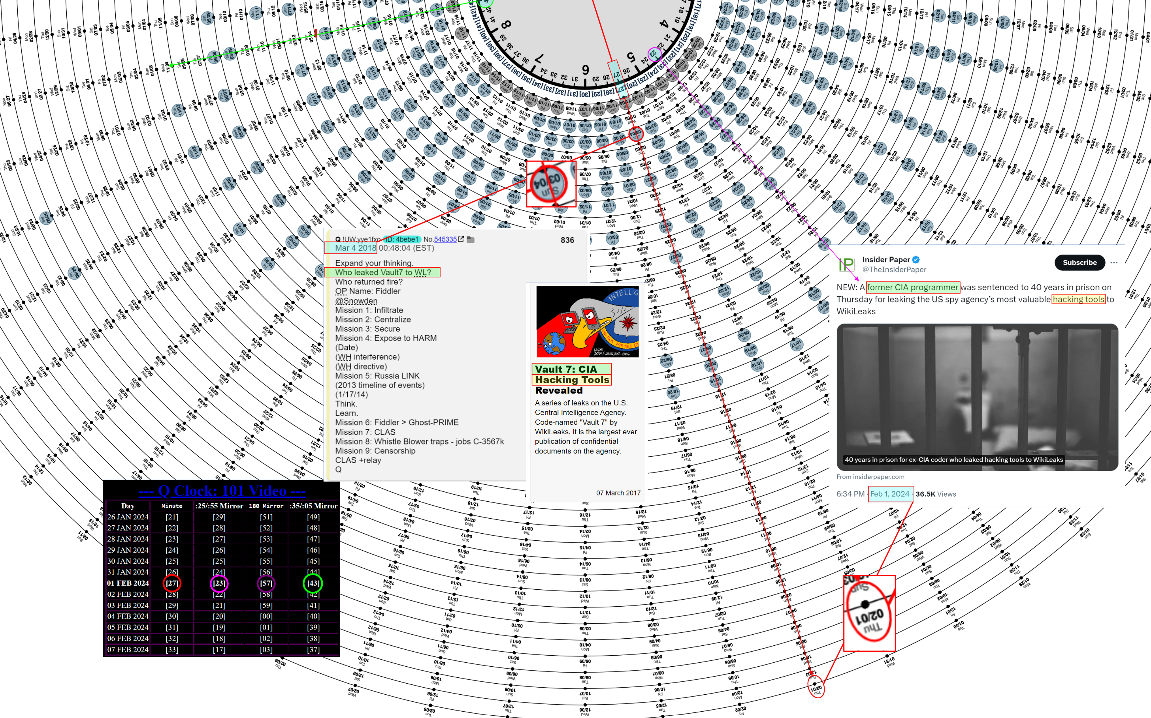Viewport: 1151px width, 718px height.
Task: Click the 36.5K Views count
Action: pyautogui.click(x=935, y=494)
